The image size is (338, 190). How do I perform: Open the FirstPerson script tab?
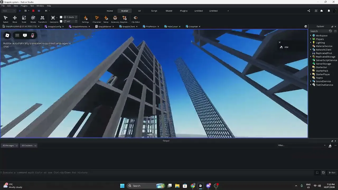click(x=151, y=27)
